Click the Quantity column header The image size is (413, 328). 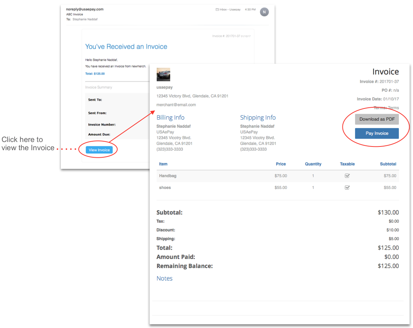[x=313, y=164]
